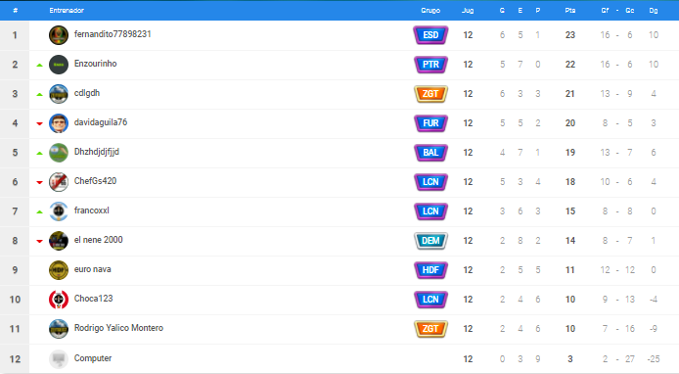Sort by the Pts column header
The height and width of the screenshot is (374, 679).
[x=569, y=11]
